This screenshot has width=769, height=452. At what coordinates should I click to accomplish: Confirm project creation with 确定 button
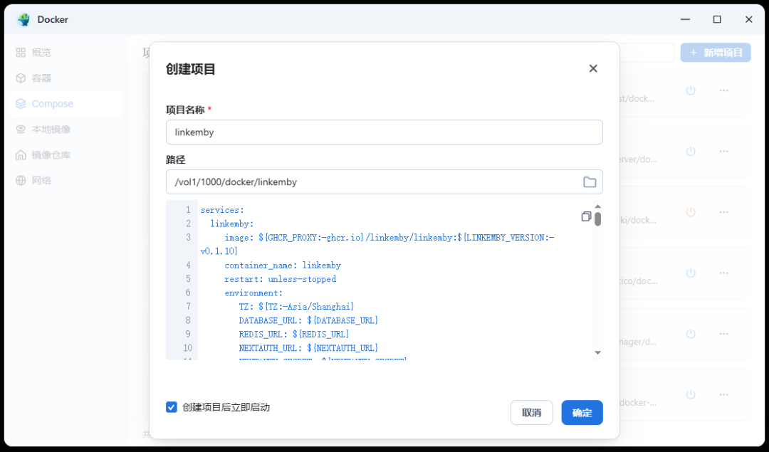(582, 412)
